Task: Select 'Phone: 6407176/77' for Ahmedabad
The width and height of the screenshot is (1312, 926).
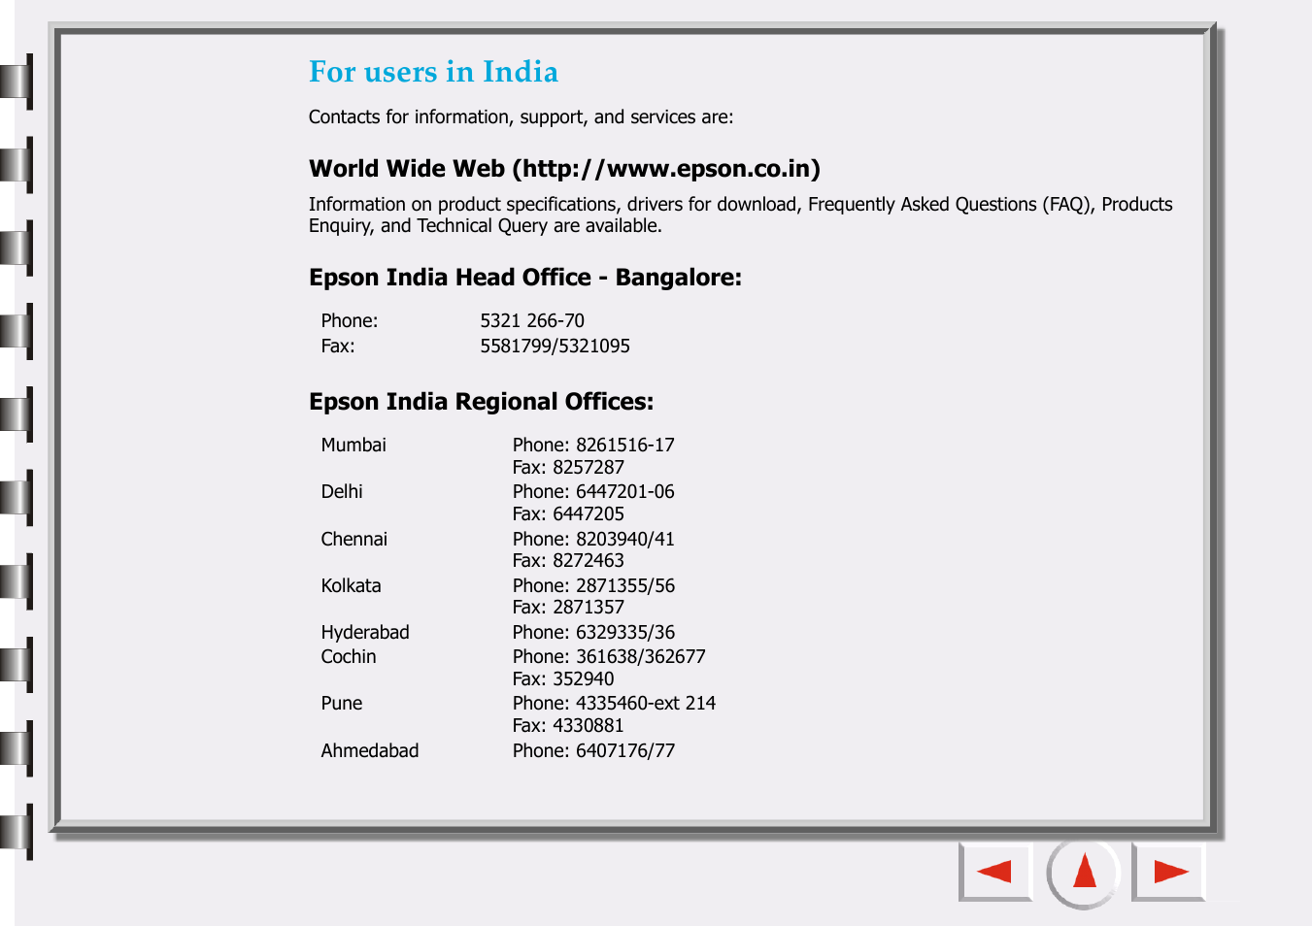Action: (x=593, y=750)
